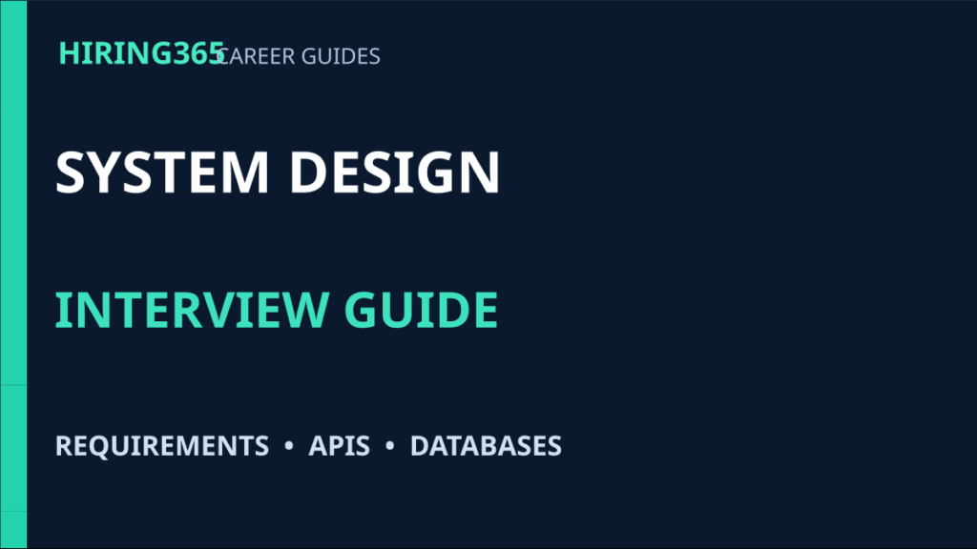Select the SYSTEM DESIGN headline
Image resolution: width=977 pixels, height=549 pixels.
point(278,173)
